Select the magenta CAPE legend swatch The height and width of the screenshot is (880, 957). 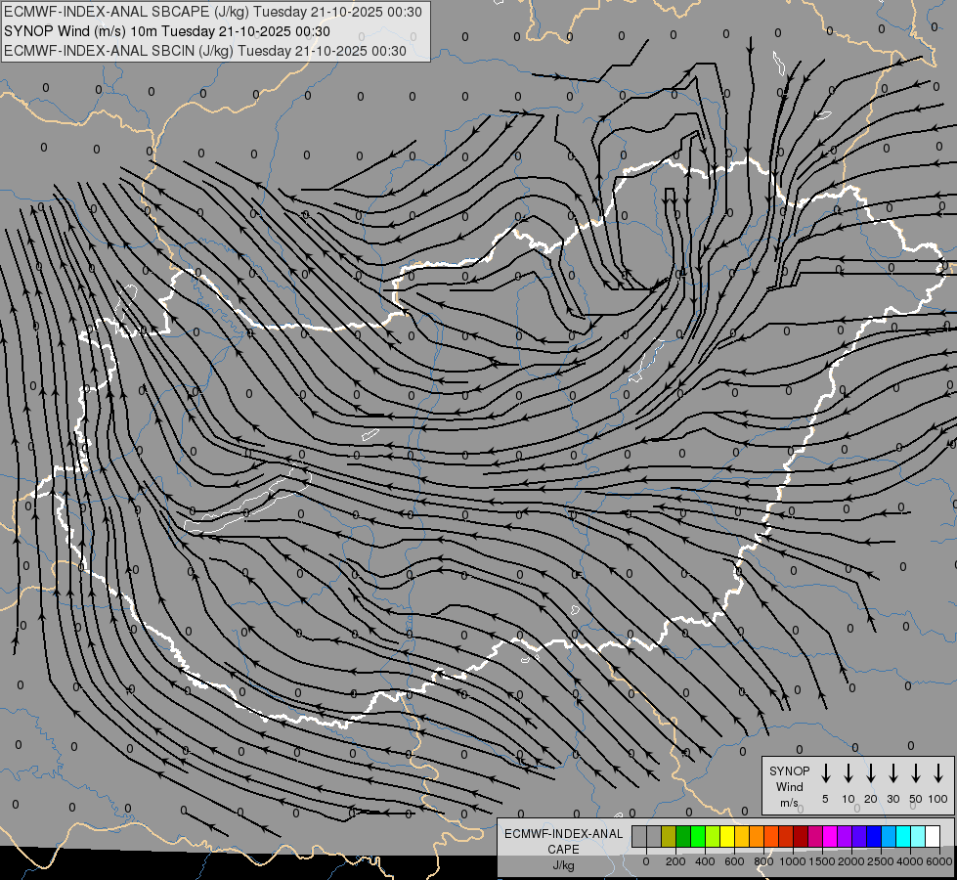tap(831, 836)
